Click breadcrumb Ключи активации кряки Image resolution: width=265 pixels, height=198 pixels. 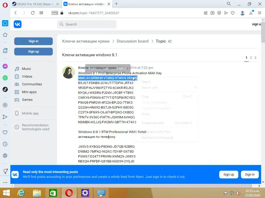pyautogui.click(x=86, y=41)
